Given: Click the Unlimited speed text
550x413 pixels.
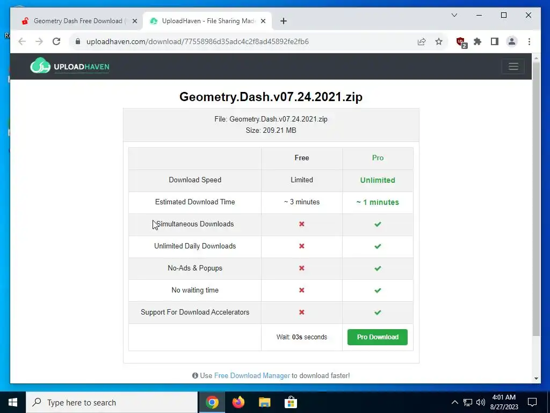Looking at the screenshot, I should tap(378, 180).
